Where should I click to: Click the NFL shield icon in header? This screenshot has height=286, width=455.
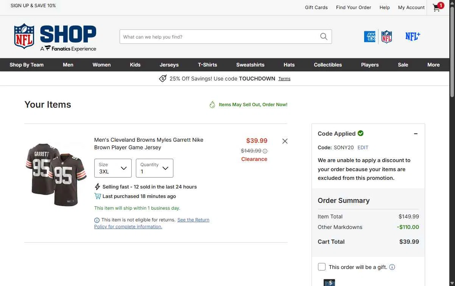point(386,37)
